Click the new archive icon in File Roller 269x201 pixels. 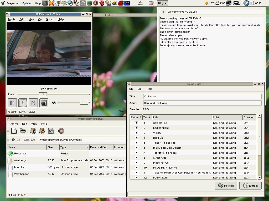(14, 131)
